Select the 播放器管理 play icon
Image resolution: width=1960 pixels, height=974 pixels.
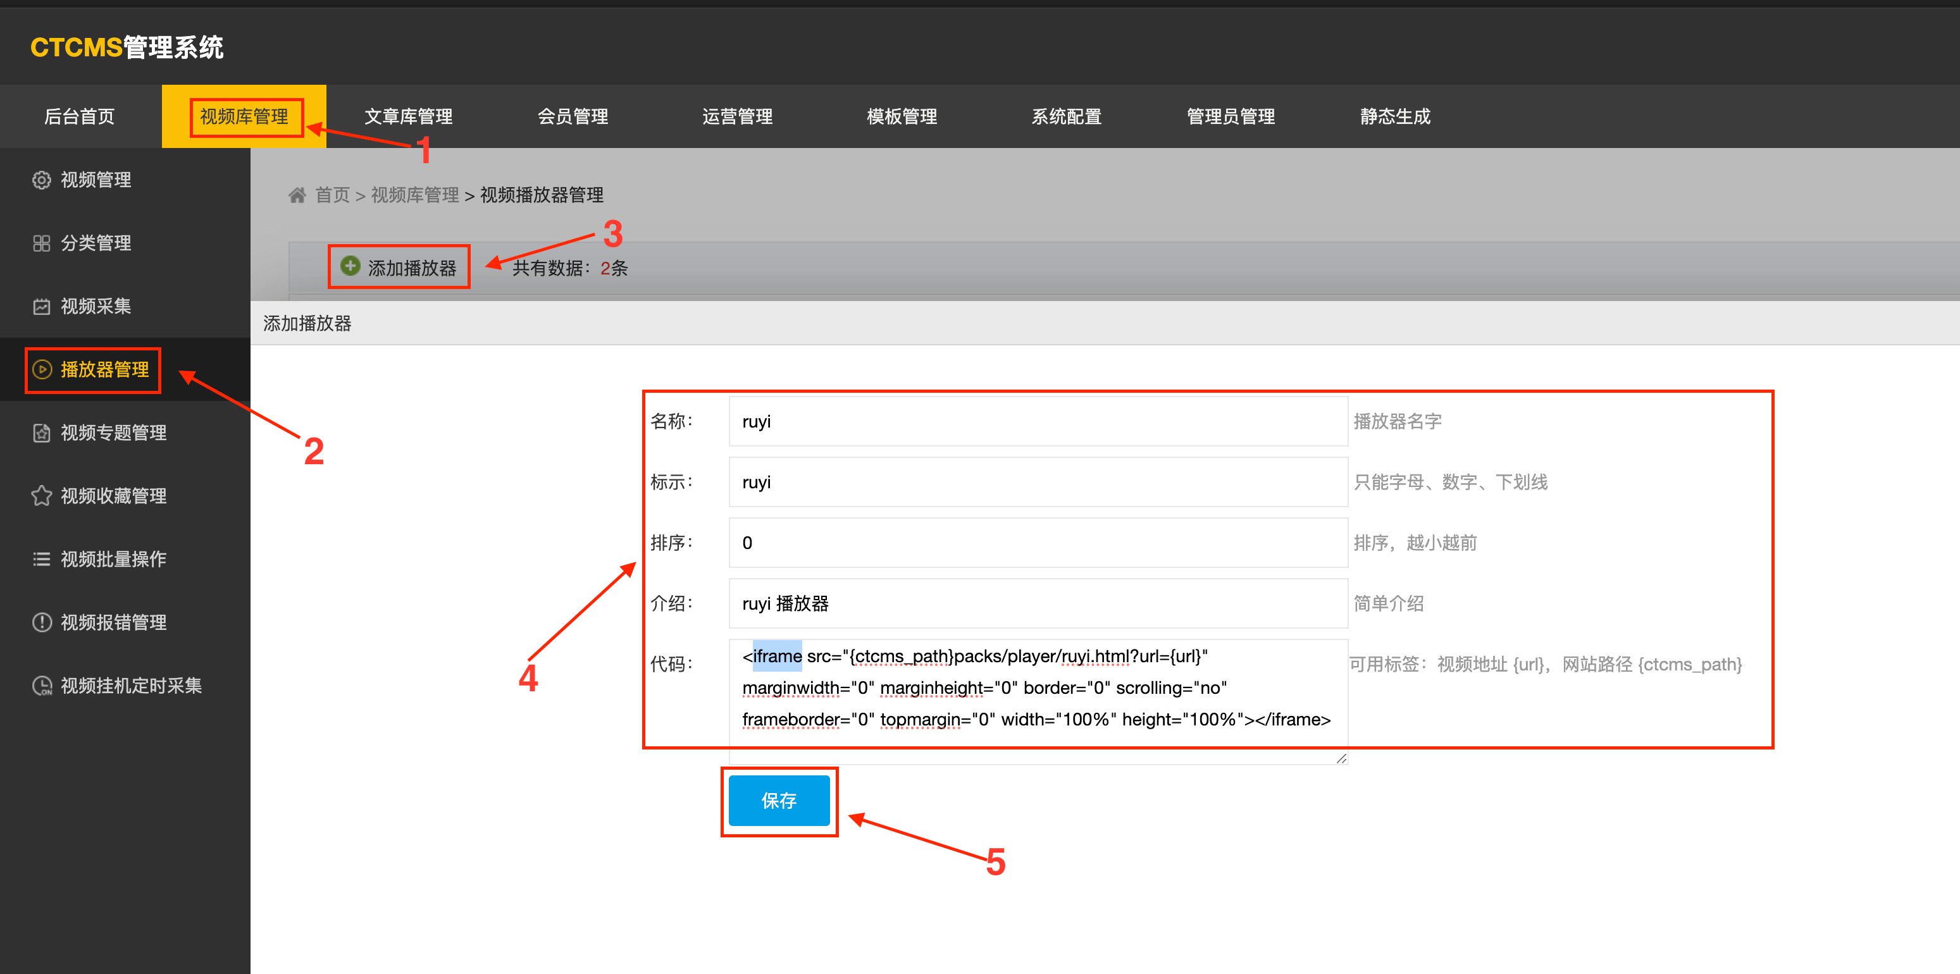pyautogui.click(x=42, y=370)
